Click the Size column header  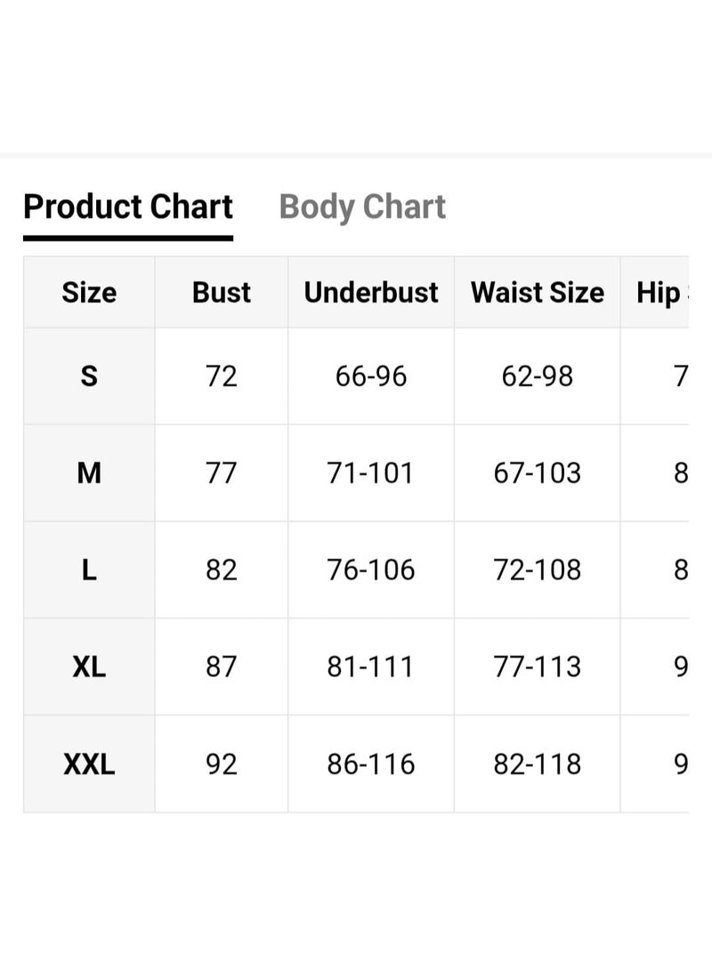tap(89, 292)
